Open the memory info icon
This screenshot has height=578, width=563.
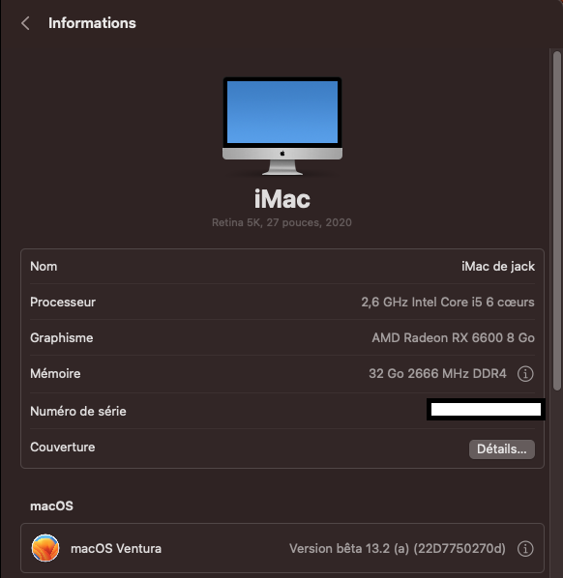(525, 374)
